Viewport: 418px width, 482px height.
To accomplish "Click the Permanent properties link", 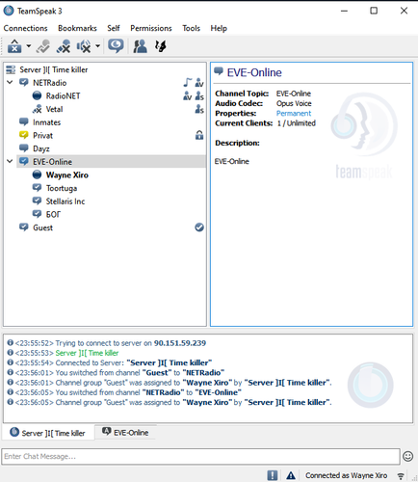I will point(294,114).
